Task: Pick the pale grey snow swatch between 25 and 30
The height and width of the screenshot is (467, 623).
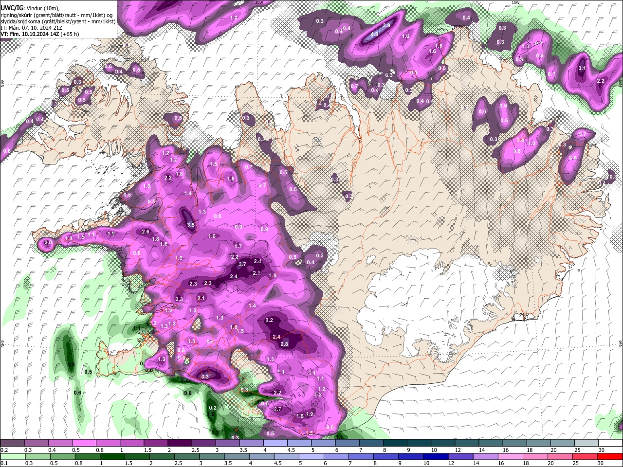Action: pyautogui.click(x=586, y=443)
